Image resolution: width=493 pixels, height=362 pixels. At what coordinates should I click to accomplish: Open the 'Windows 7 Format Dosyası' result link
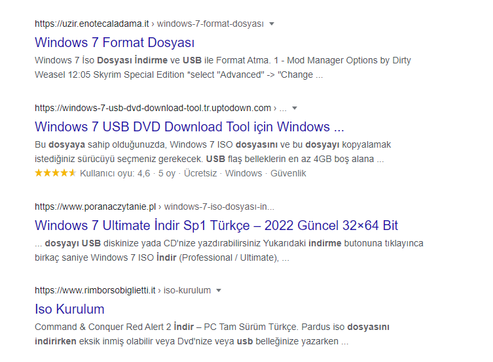(x=115, y=42)
